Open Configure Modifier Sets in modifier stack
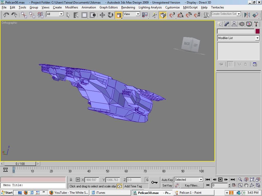262x196 pixels. [x=255, y=64]
